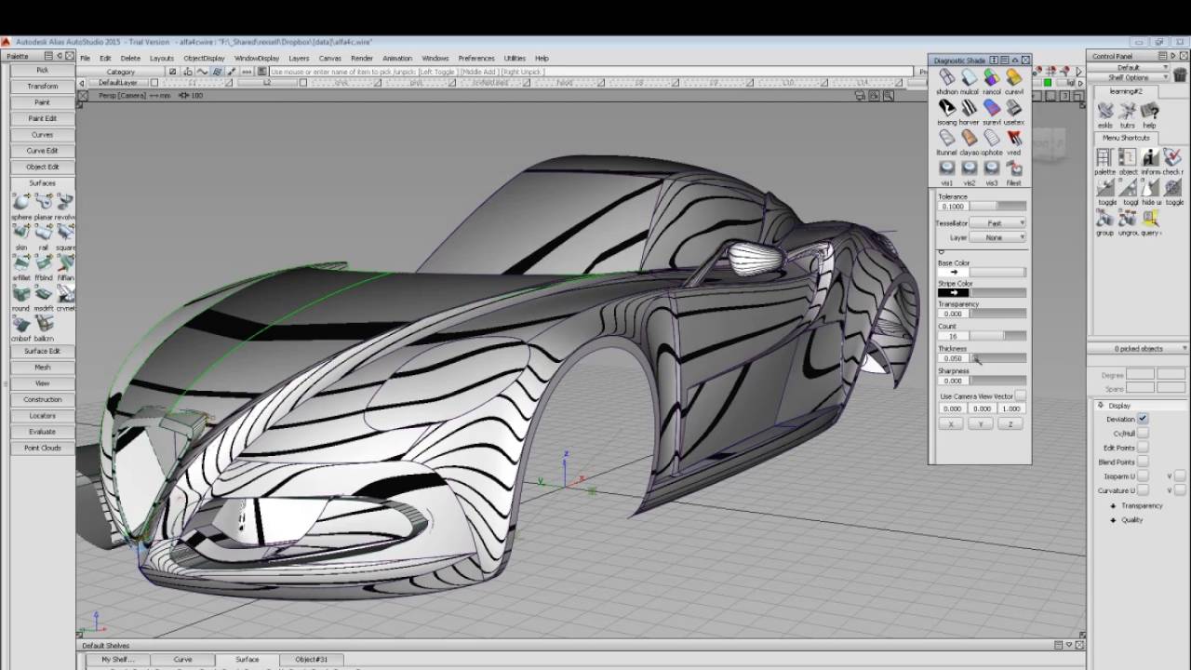This screenshot has width=1191, height=670.
Task: Click the Curve Edit palette button
Action: [x=42, y=151]
